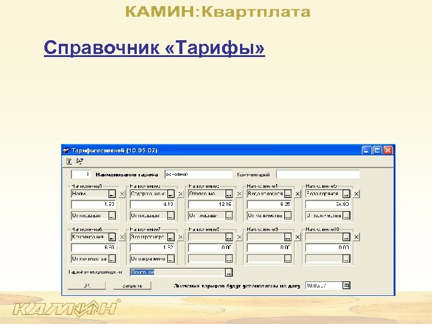Clear Начисление3 with its X button
This screenshot has height=324, width=432.
tap(239, 194)
